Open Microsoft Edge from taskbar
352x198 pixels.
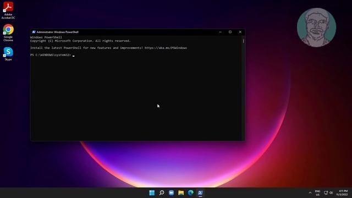[191, 193]
